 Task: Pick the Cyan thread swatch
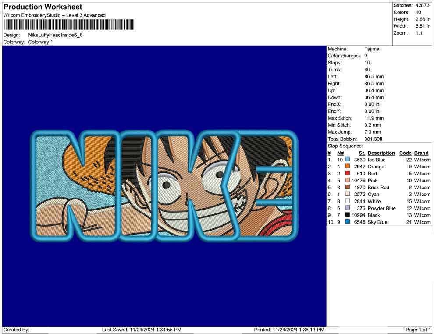pyautogui.click(x=347, y=194)
